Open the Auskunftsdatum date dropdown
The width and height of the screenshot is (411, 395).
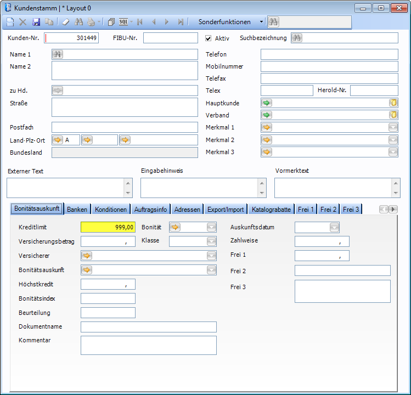(334, 227)
